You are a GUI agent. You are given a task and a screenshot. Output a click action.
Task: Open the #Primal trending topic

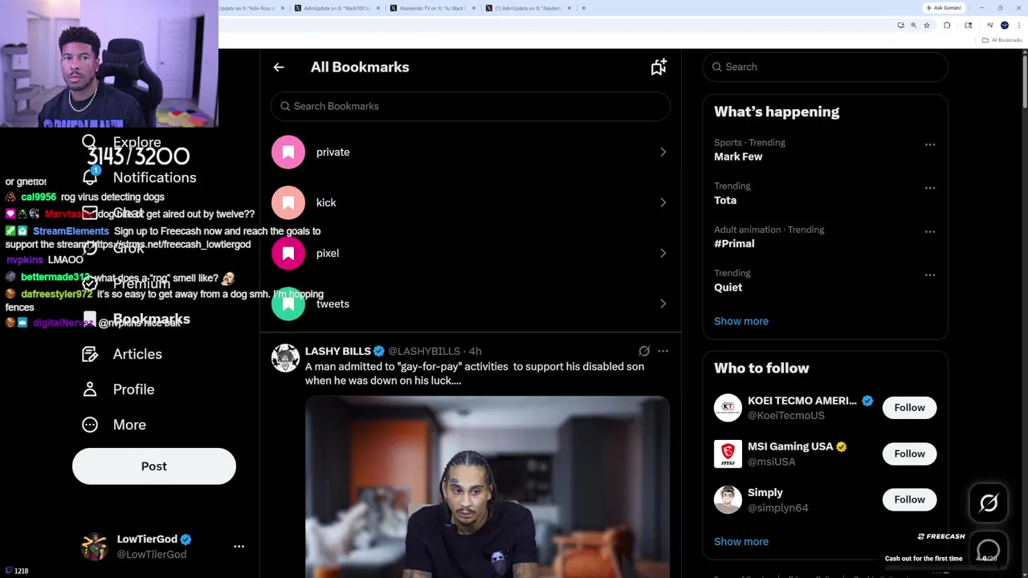pos(734,243)
